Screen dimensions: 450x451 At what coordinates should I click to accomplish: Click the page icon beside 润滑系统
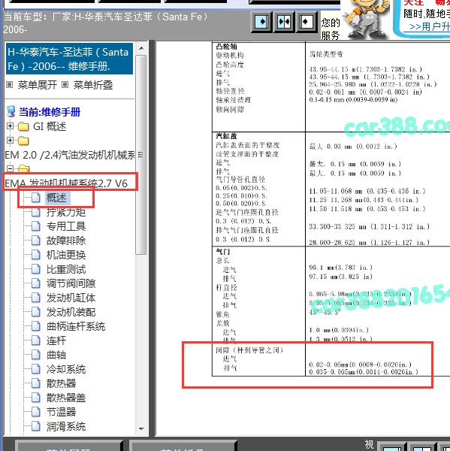(35, 426)
